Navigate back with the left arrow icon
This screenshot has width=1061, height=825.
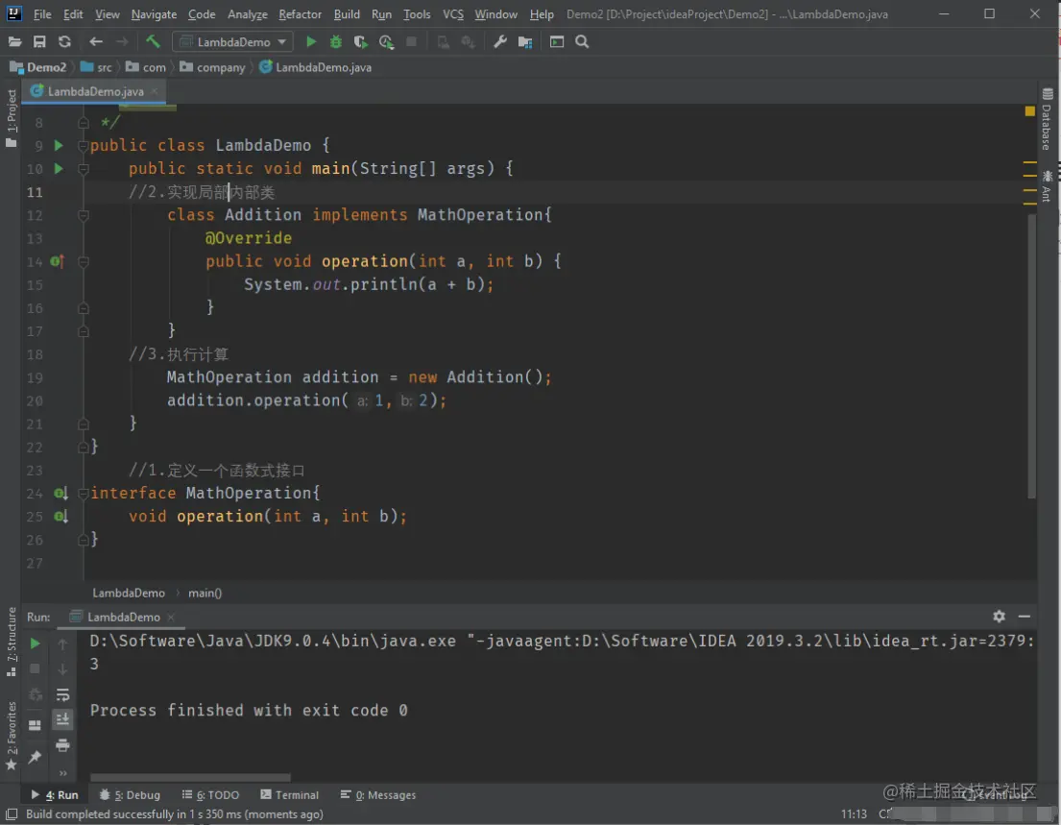pyautogui.click(x=96, y=42)
